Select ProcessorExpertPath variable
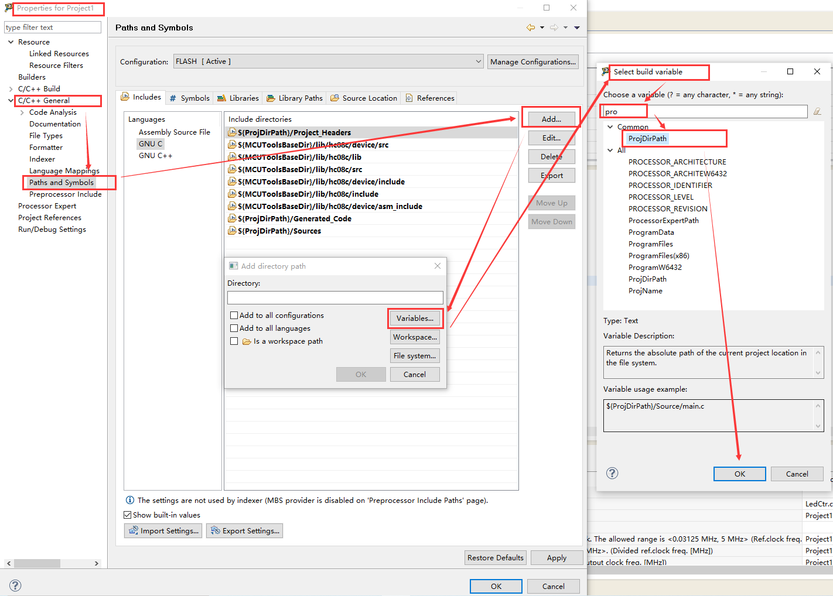This screenshot has width=833, height=596. click(664, 220)
